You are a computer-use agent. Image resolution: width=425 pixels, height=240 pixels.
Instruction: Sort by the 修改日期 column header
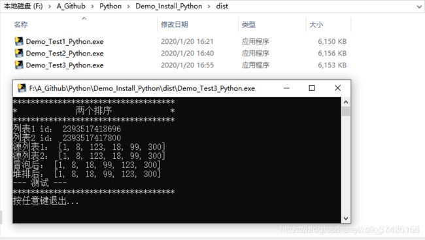point(175,24)
